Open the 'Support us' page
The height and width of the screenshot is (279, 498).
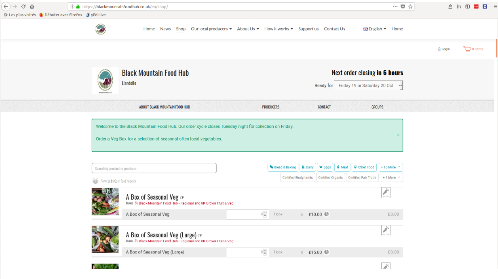(308, 29)
